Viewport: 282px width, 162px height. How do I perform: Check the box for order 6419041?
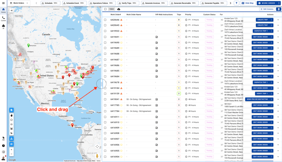click(105, 99)
